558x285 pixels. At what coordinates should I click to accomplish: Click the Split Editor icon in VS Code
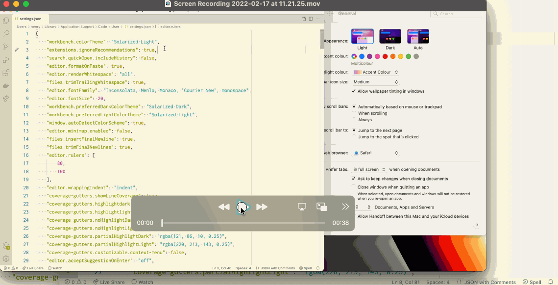[x=311, y=19]
